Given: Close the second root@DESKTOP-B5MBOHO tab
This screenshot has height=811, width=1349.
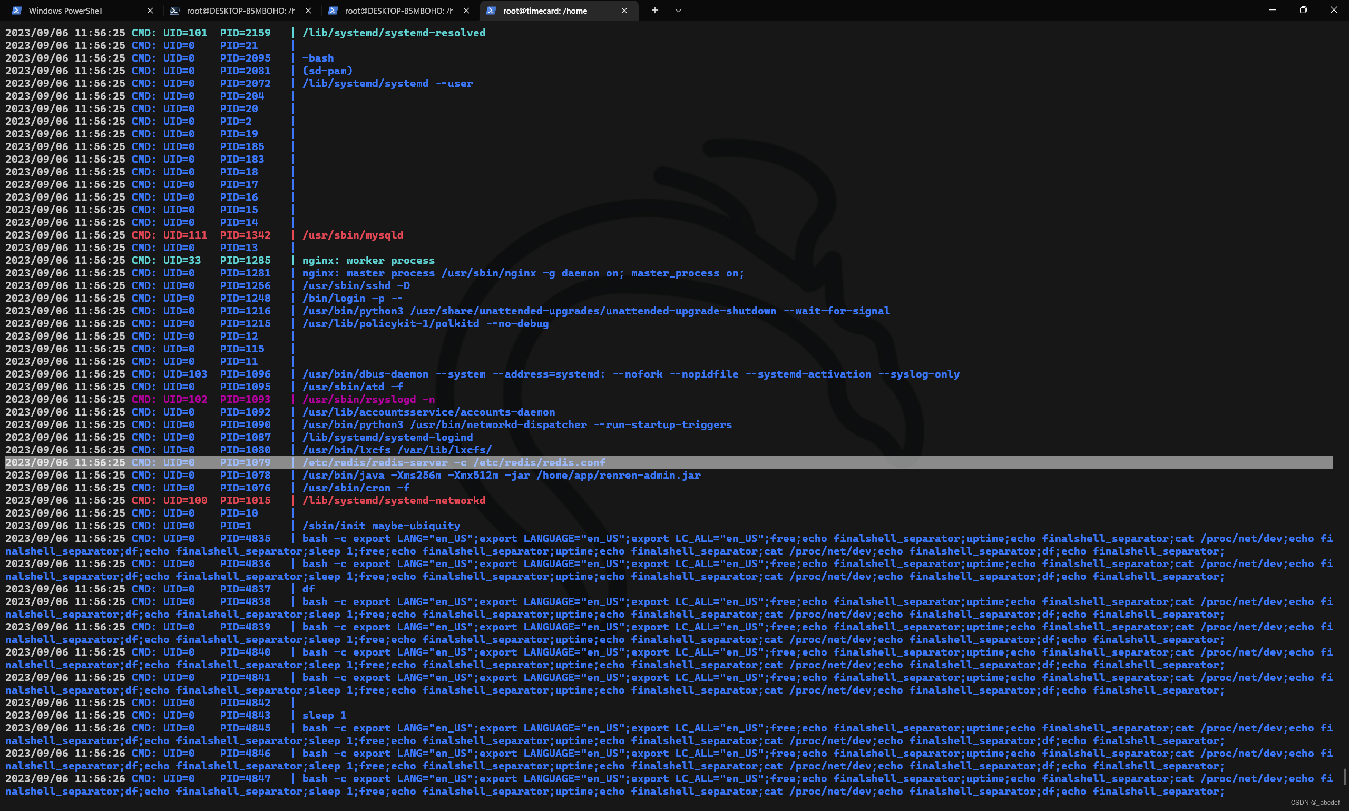Looking at the screenshot, I should pos(308,11).
